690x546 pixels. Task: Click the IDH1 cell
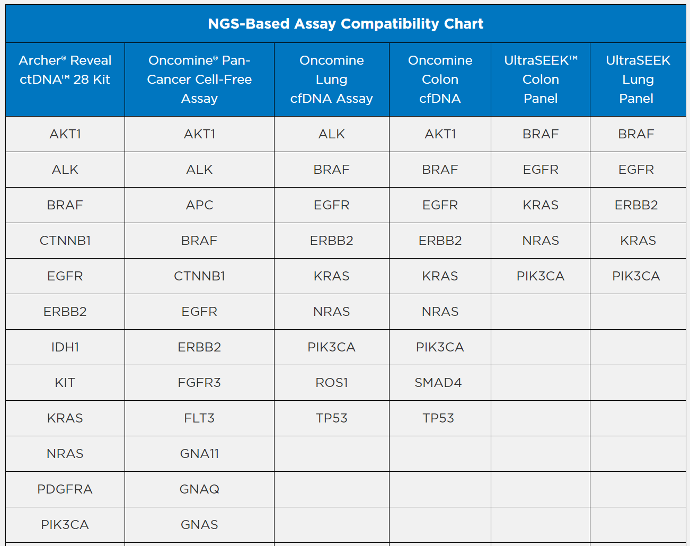pyautogui.click(x=65, y=347)
